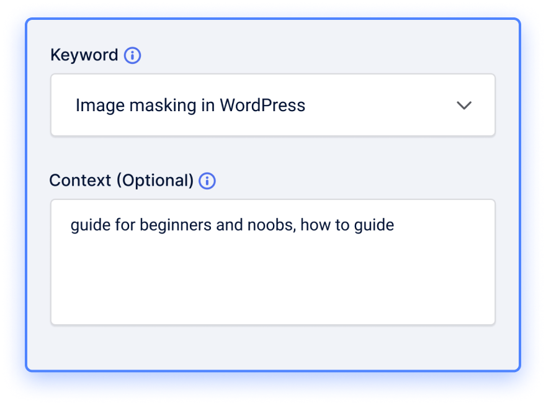Focus the Context text area
Viewport: 546px width, 405px height.
click(x=273, y=262)
